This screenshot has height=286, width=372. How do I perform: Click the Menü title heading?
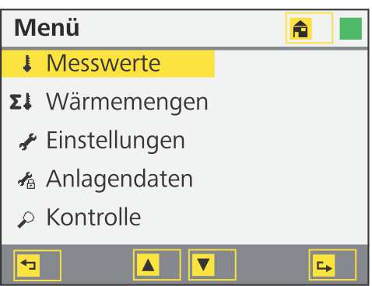(x=47, y=27)
